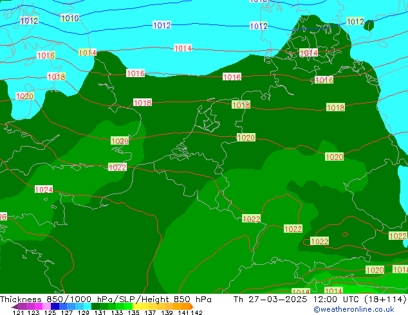
Task: Click the dark green legend swatch above 131
Action: (x=95, y=306)
